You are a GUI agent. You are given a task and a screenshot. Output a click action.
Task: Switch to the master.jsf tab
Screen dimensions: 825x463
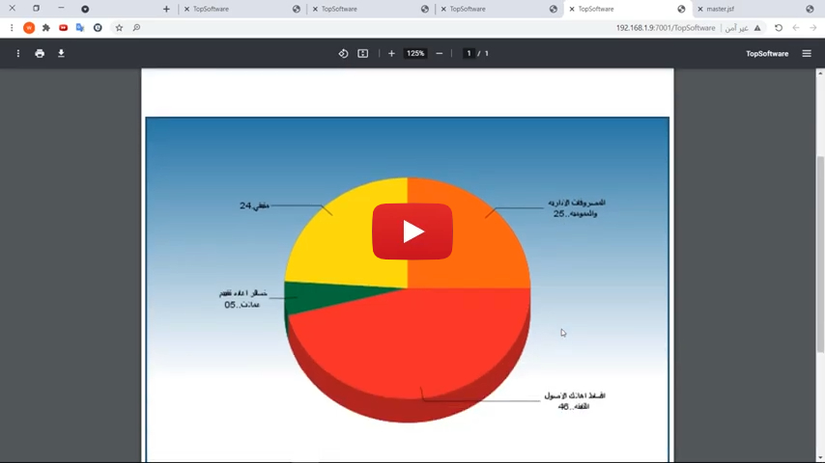point(756,9)
